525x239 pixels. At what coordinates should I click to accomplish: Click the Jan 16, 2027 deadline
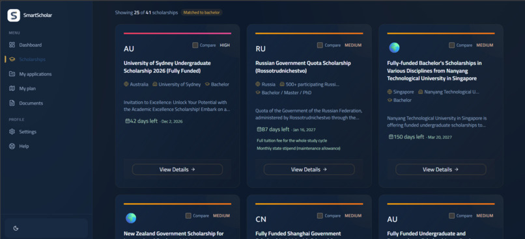click(304, 129)
